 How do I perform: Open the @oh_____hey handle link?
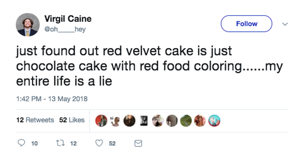click(65, 29)
